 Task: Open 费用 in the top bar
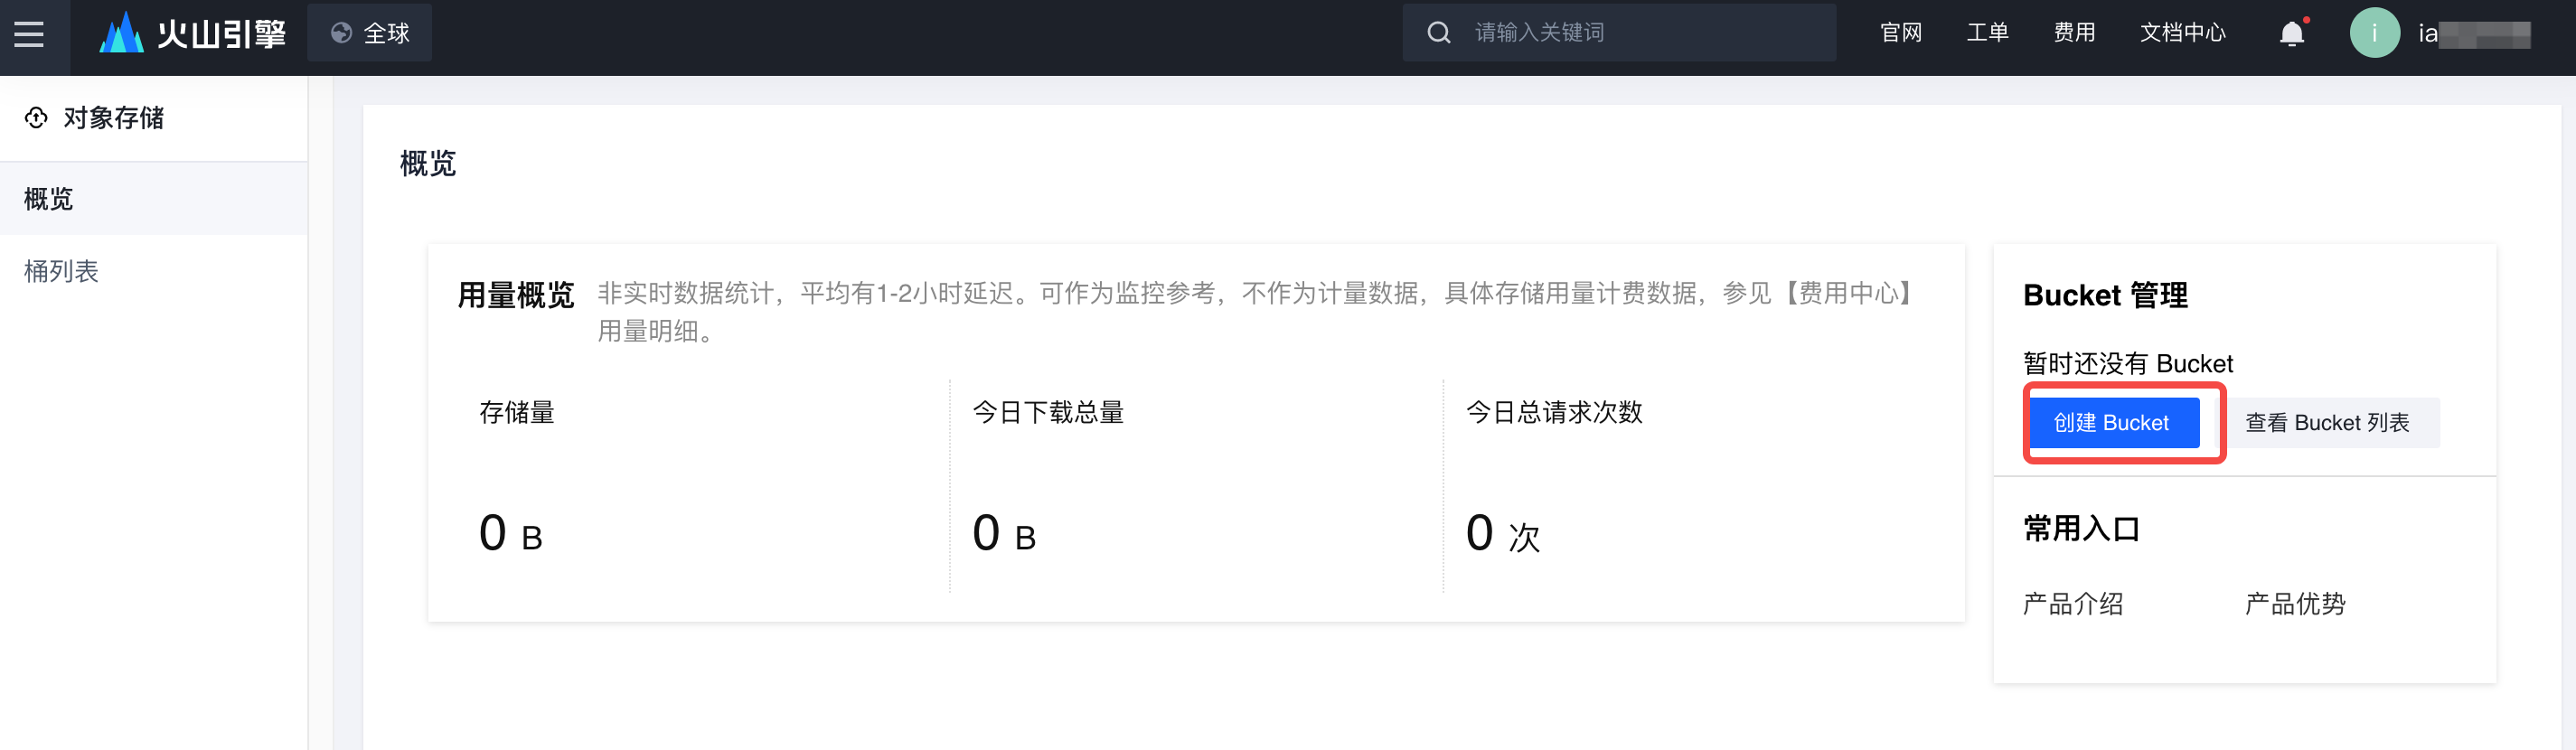(x=2074, y=33)
